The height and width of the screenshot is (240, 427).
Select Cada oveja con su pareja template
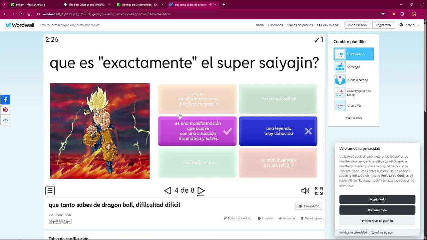(x=354, y=93)
